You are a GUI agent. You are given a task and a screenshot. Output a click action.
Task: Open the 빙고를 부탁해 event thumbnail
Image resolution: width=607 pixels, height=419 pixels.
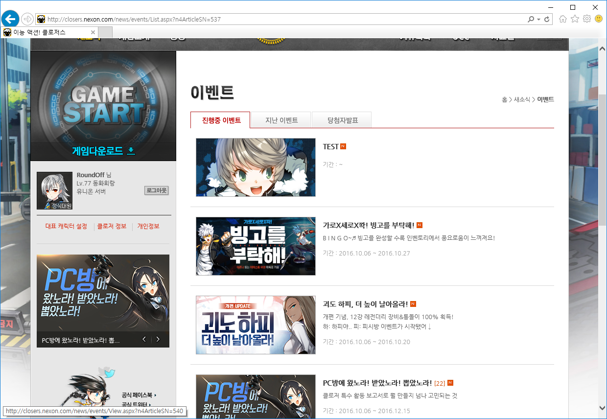click(x=256, y=246)
